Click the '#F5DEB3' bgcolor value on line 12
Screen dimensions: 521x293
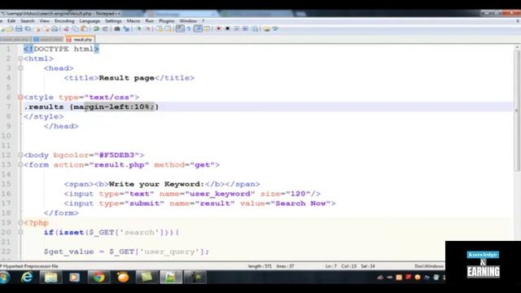[x=116, y=155]
